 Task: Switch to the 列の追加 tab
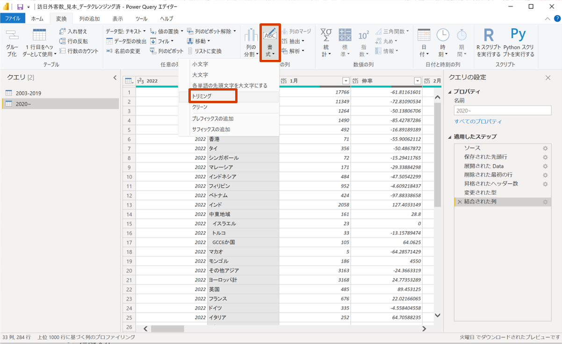(89, 19)
